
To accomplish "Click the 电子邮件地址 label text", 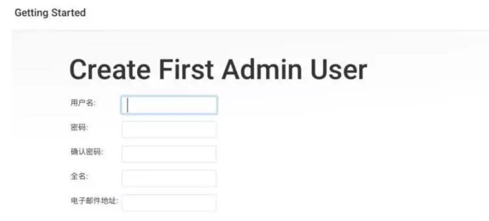I will (94, 201).
